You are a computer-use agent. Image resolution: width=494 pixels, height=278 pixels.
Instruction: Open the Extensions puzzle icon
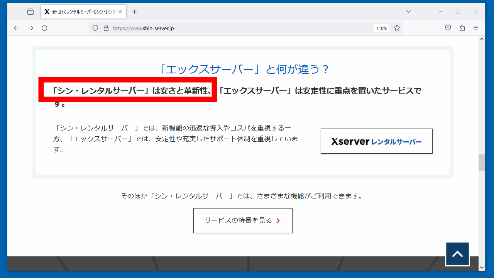click(x=462, y=28)
